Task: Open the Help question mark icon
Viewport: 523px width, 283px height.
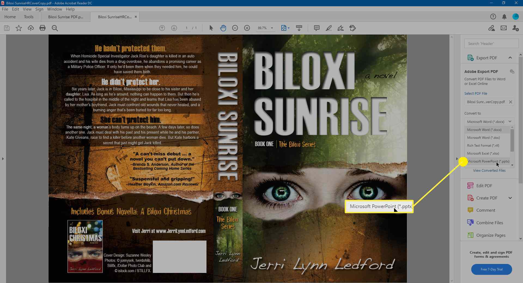Action: click(493, 17)
